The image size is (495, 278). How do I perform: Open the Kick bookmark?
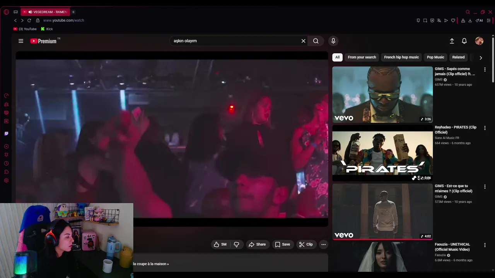(x=47, y=29)
